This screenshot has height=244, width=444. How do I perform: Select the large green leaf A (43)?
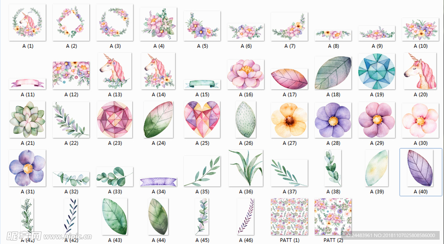pyautogui.click(x=114, y=217)
